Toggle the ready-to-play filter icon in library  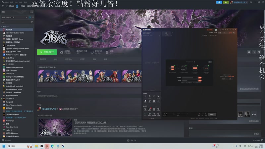(33, 18)
